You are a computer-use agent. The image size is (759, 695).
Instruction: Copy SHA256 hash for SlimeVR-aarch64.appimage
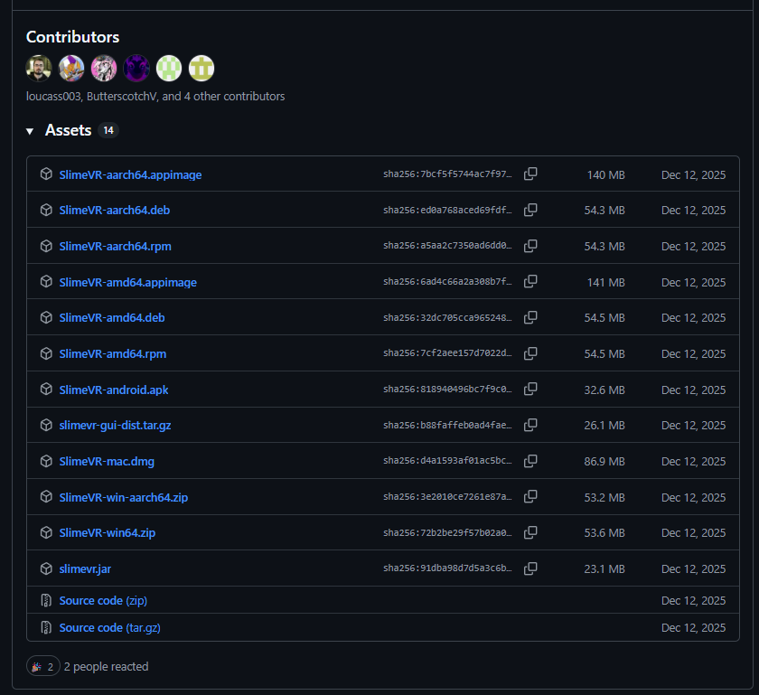(x=530, y=174)
